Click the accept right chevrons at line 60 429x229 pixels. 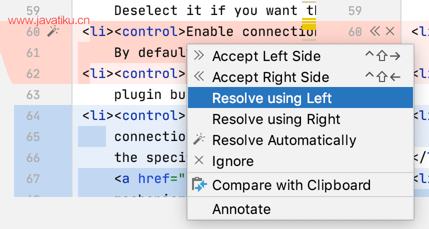point(375,31)
